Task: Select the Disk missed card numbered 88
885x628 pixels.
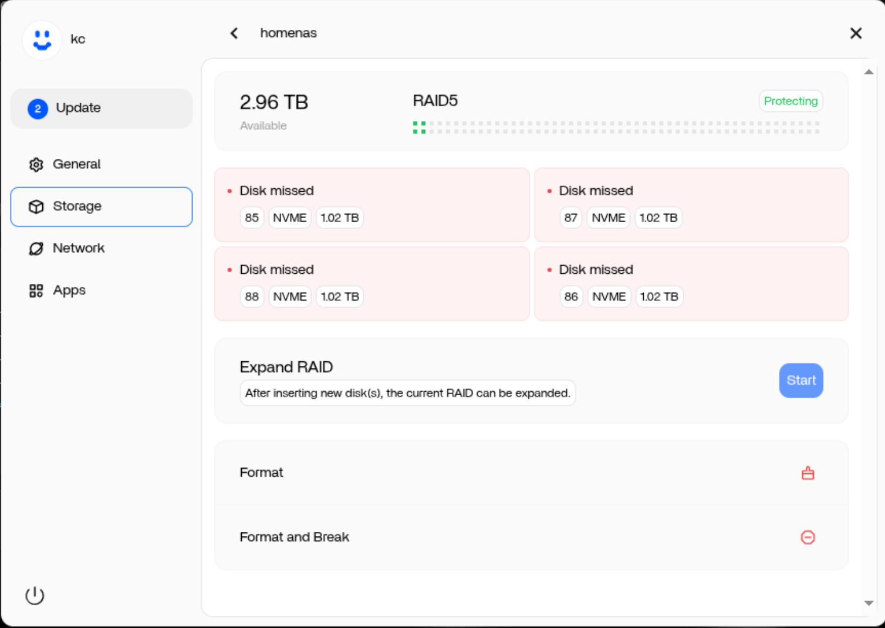Action: (x=371, y=284)
